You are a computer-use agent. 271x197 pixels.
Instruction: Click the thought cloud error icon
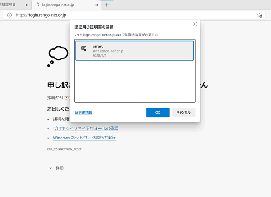(x=58, y=56)
